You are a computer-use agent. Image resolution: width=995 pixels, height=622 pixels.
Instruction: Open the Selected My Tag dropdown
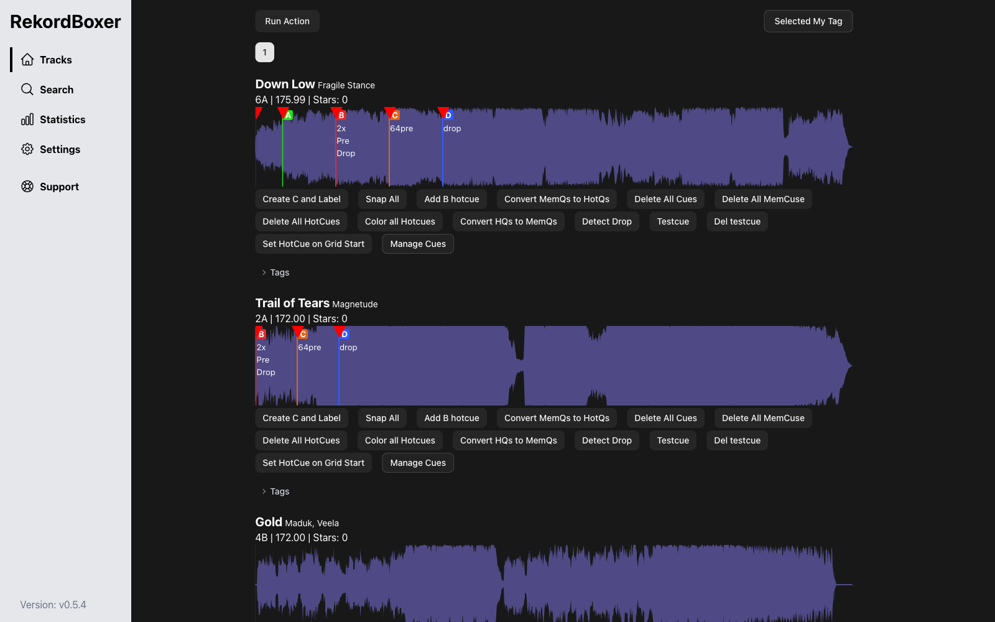click(808, 21)
